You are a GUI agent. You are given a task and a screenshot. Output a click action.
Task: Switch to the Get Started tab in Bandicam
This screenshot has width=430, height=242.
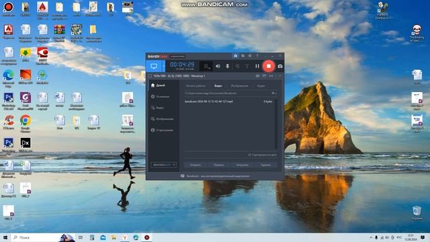point(196,86)
